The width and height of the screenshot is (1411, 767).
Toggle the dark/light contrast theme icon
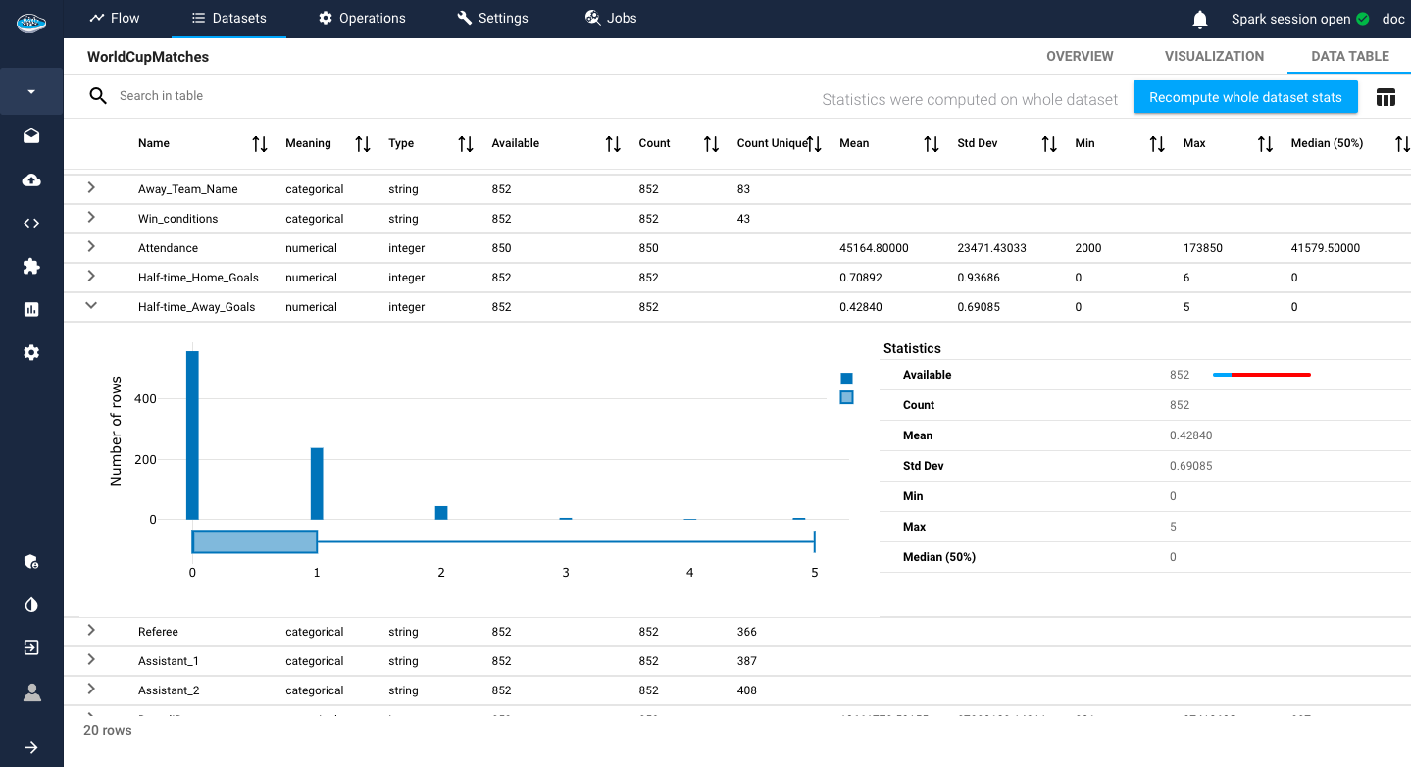click(31, 605)
